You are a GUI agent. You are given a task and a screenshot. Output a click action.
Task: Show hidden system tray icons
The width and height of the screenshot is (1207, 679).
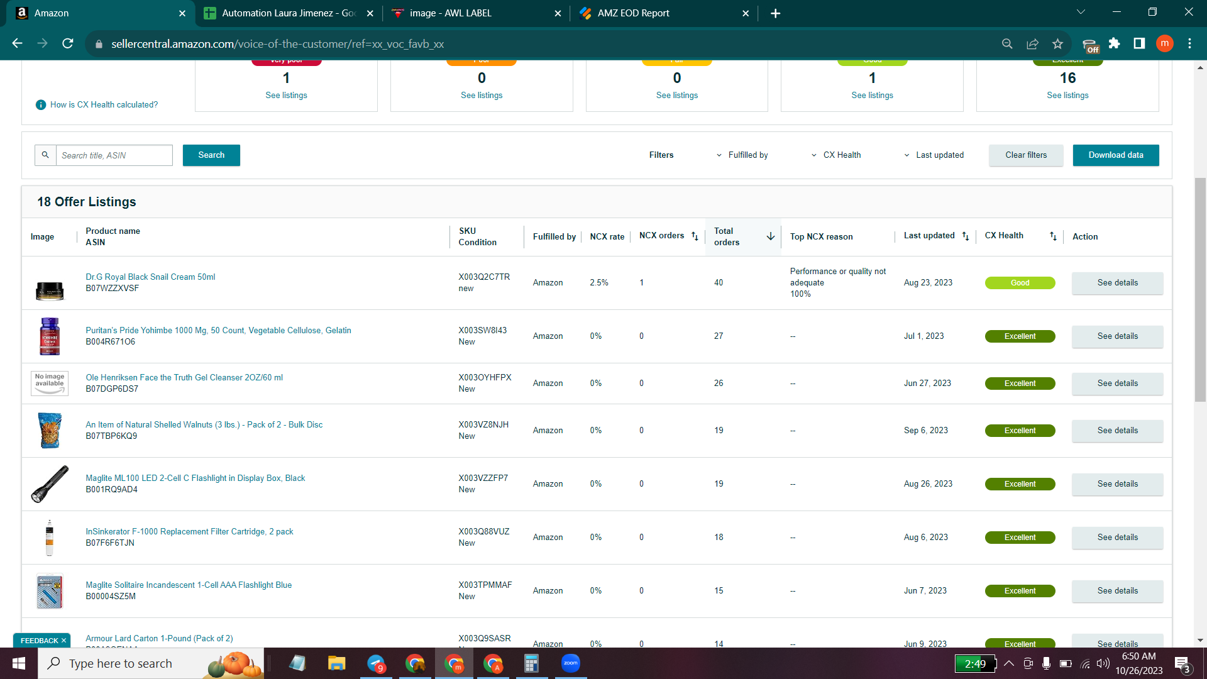1009,663
